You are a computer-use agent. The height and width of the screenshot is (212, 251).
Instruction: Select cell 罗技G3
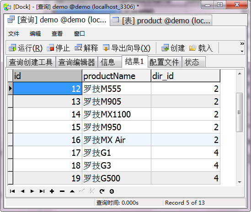click(117, 165)
